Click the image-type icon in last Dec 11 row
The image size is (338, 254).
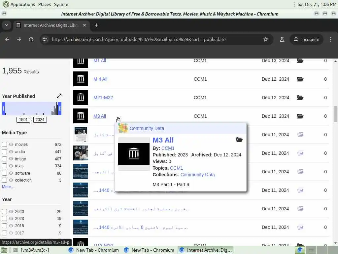[300, 227]
